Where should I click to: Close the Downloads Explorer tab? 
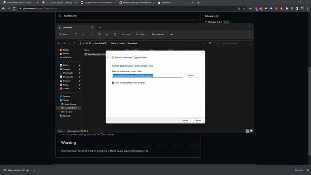tap(92, 27)
